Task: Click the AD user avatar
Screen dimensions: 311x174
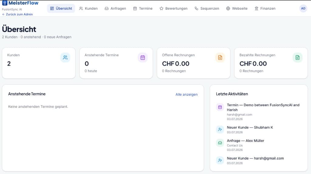Action: coord(303,8)
